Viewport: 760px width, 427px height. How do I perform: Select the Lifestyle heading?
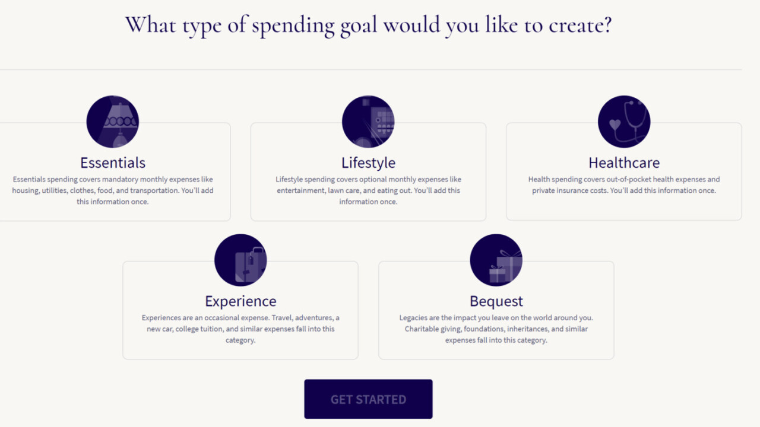pos(368,162)
